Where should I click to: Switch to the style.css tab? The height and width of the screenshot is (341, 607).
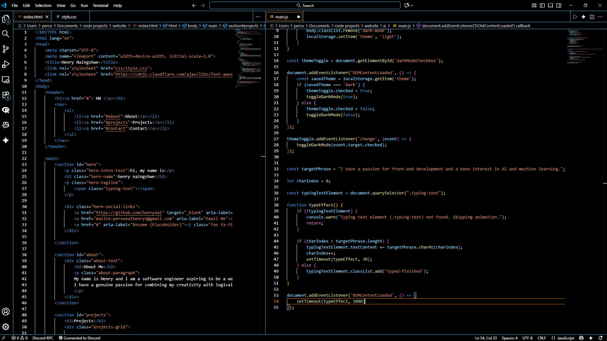(x=69, y=17)
